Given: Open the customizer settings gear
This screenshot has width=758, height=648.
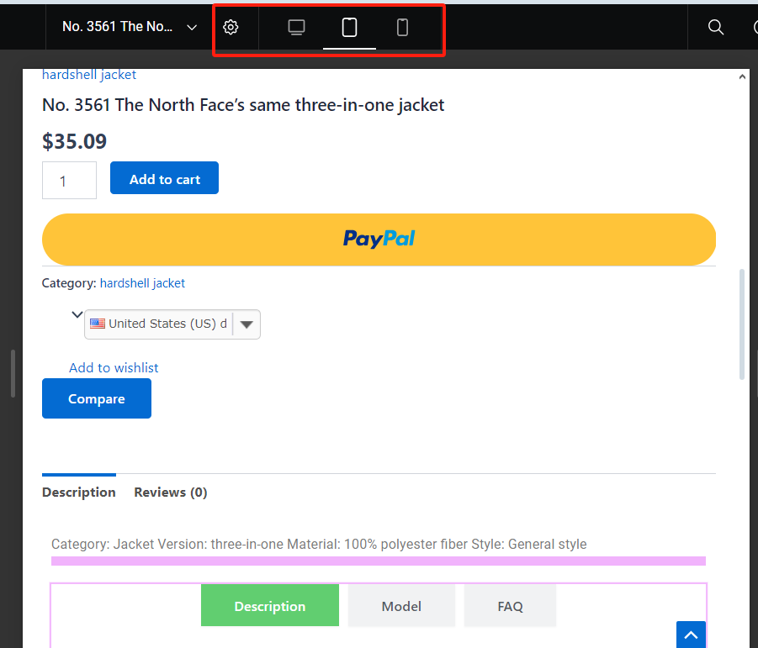Looking at the screenshot, I should (231, 26).
